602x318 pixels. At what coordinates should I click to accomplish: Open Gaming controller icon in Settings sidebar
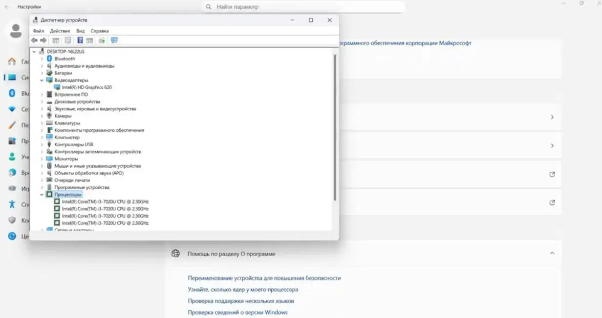pos(12,188)
